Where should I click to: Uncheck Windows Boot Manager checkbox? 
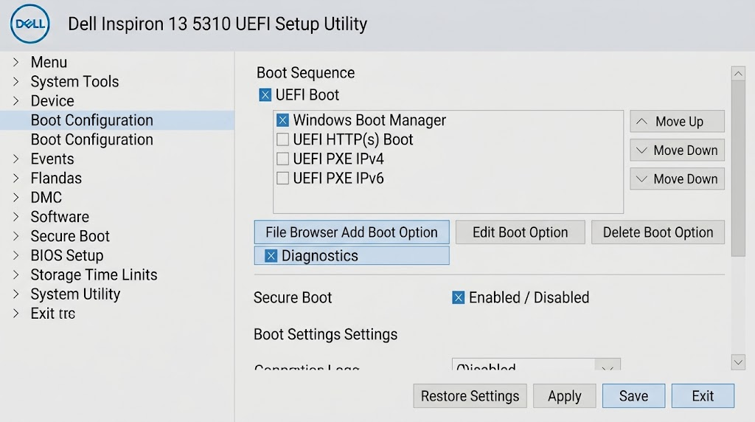282,120
